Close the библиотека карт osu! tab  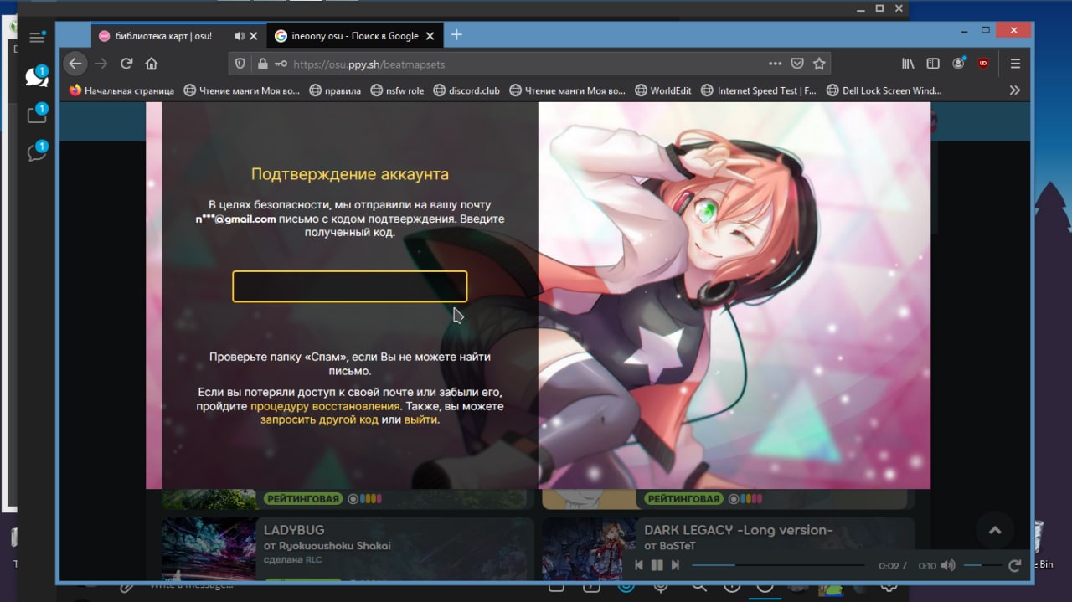click(x=254, y=36)
